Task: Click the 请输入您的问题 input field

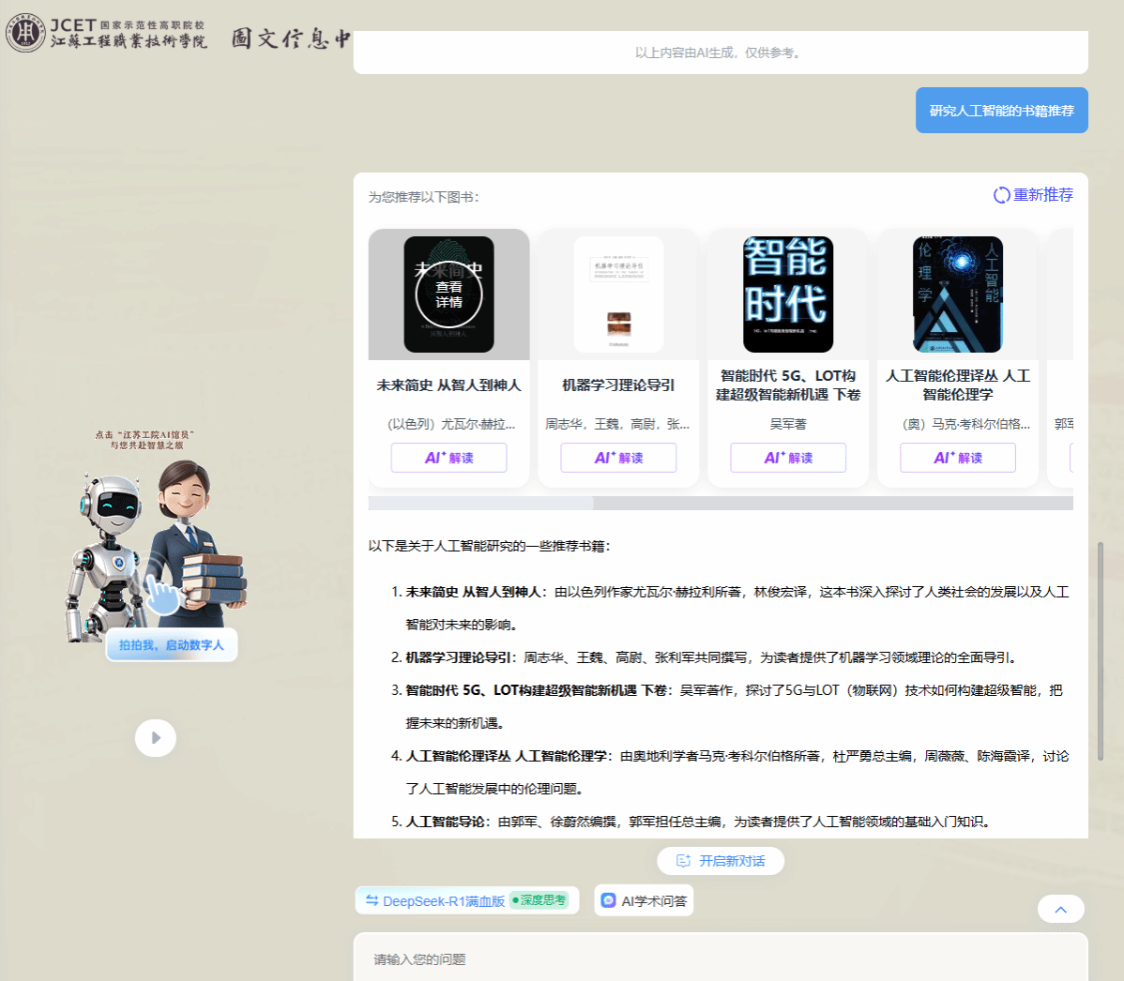Action: pyautogui.click(x=721, y=958)
